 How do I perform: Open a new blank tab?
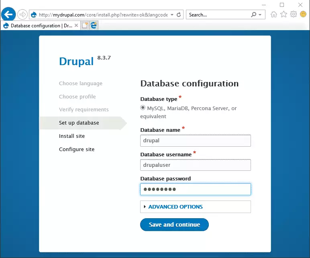[85, 26]
